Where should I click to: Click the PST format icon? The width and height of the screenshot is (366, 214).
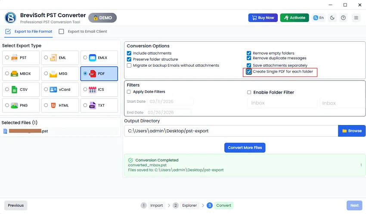coord(15,58)
